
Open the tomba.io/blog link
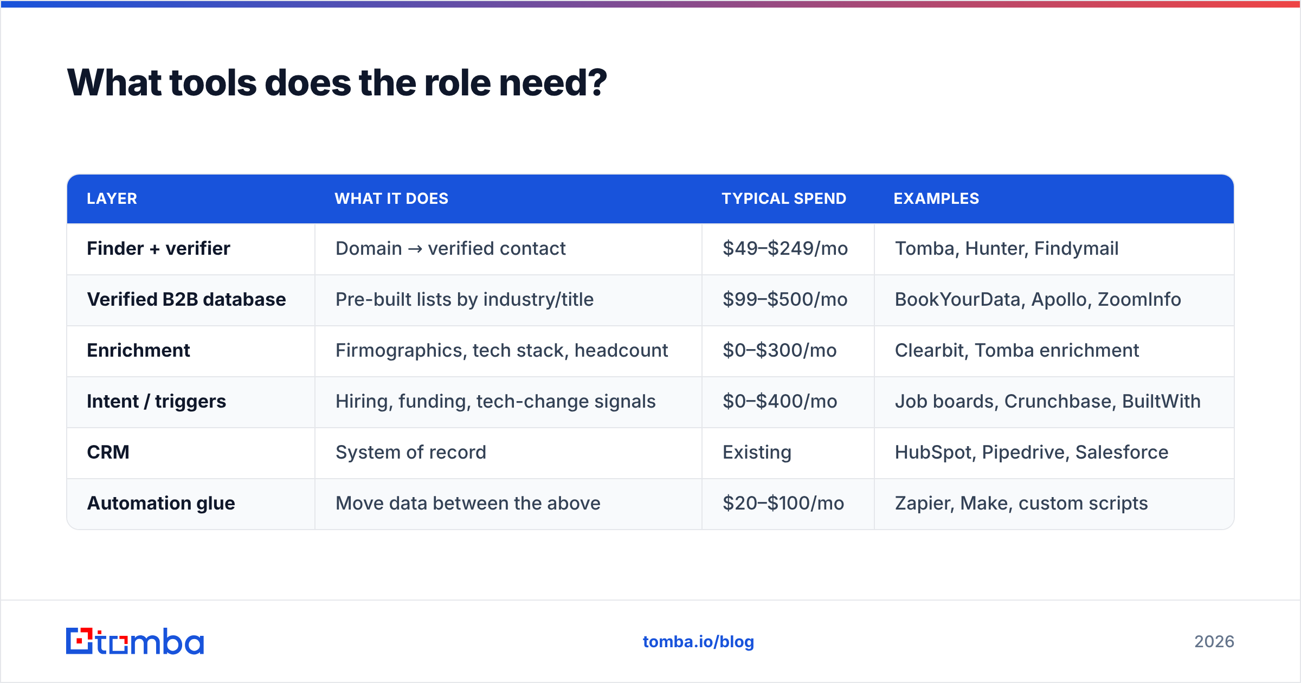coord(698,642)
